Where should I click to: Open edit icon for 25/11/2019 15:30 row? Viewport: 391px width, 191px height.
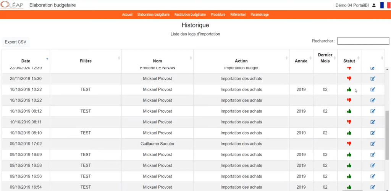pyautogui.click(x=373, y=79)
